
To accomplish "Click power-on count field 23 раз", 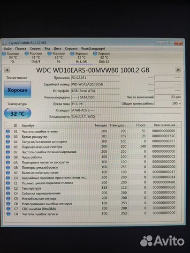I will tap(168, 97).
